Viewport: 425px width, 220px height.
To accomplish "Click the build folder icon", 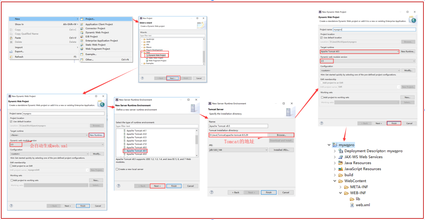I will (x=341, y=175).
